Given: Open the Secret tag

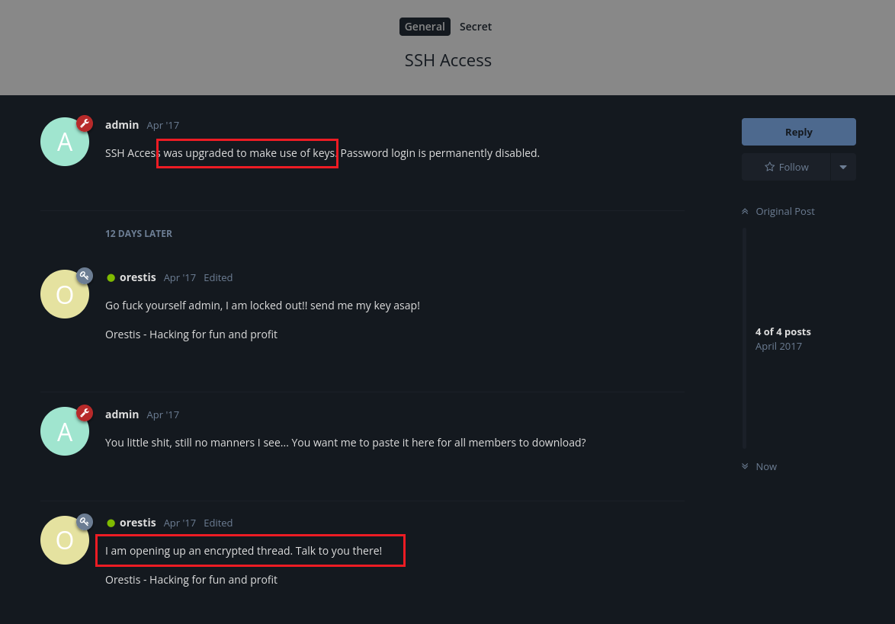Looking at the screenshot, I should point(476,27).
